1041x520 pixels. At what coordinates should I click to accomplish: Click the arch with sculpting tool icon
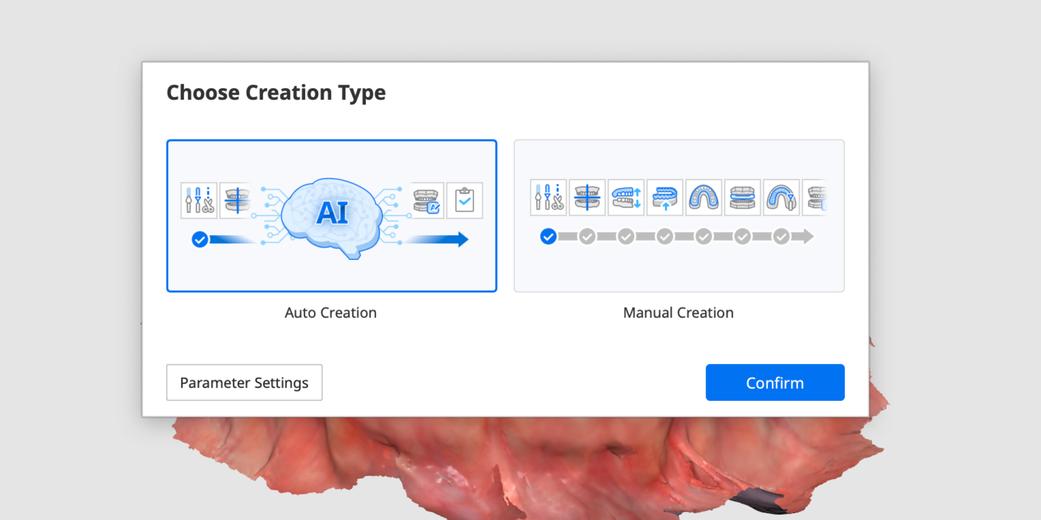(x=781, y=198)
